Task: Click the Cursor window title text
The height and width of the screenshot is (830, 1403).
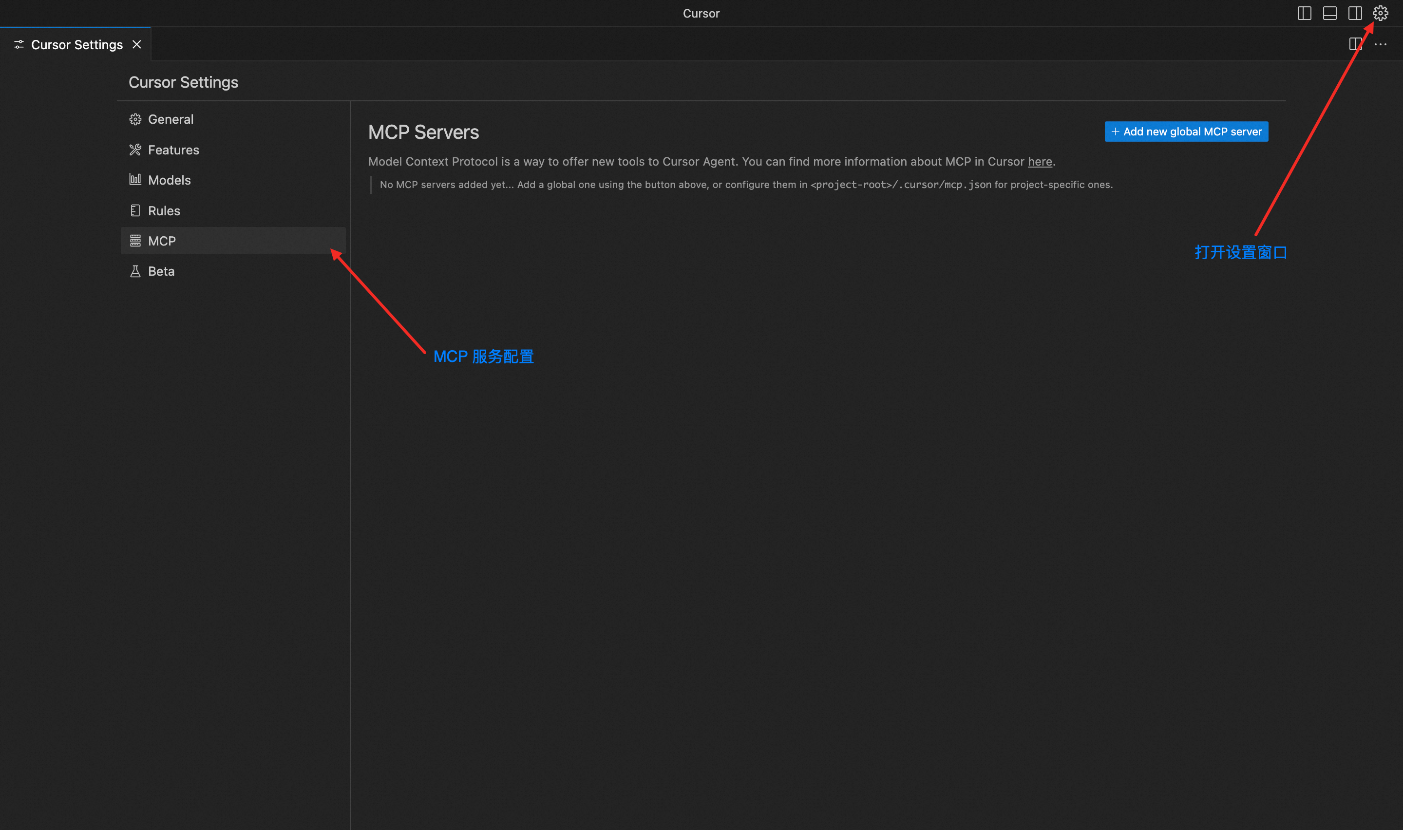Action: [x=701, y=14]
